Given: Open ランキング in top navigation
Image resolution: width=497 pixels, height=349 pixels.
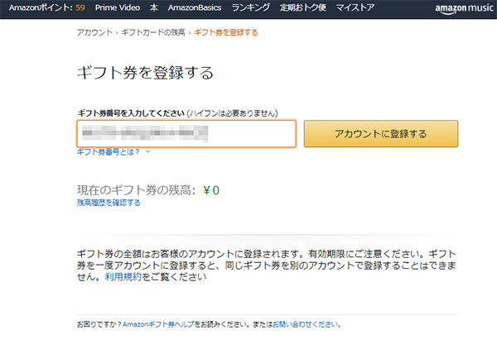Looking at the screenshot, I should pos(250,7).
